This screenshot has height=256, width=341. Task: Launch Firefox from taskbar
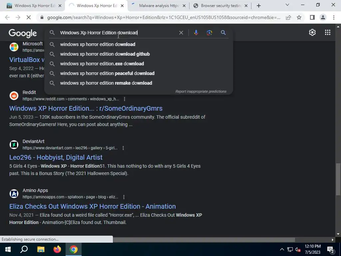click(x=57, y=249)
